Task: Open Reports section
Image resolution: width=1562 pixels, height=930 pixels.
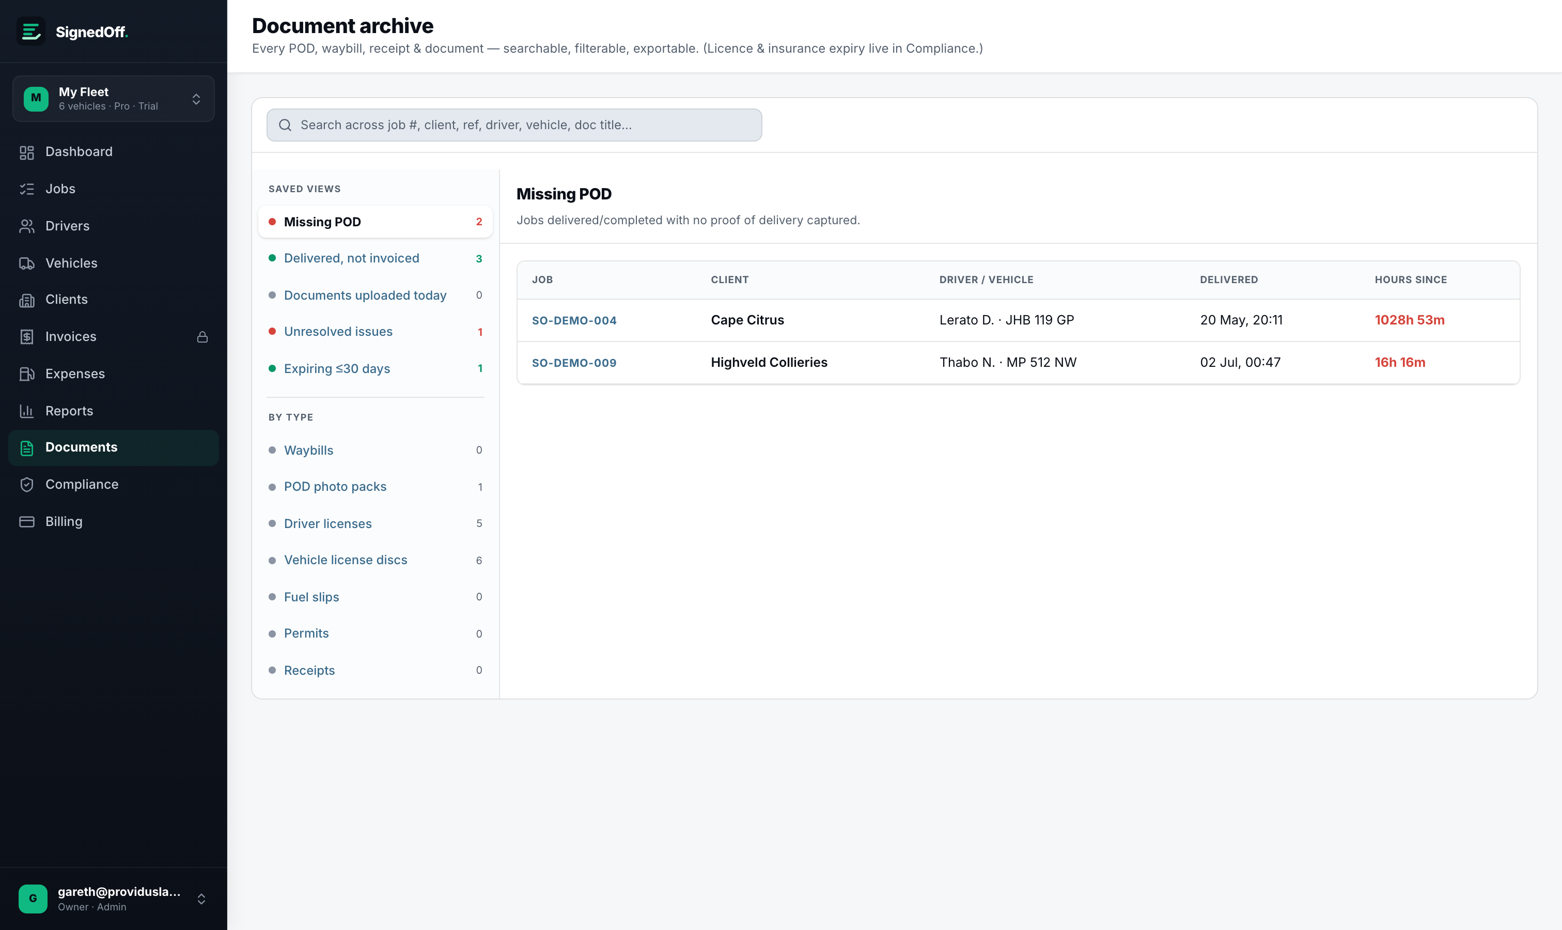Action: point(114,411)
